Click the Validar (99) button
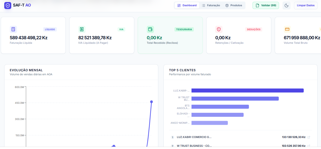 pos(265,5)
